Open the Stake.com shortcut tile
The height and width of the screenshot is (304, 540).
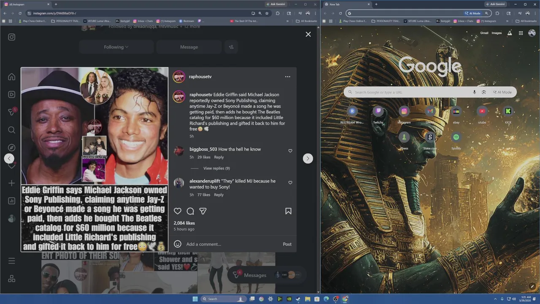click(x=430, y=140)
